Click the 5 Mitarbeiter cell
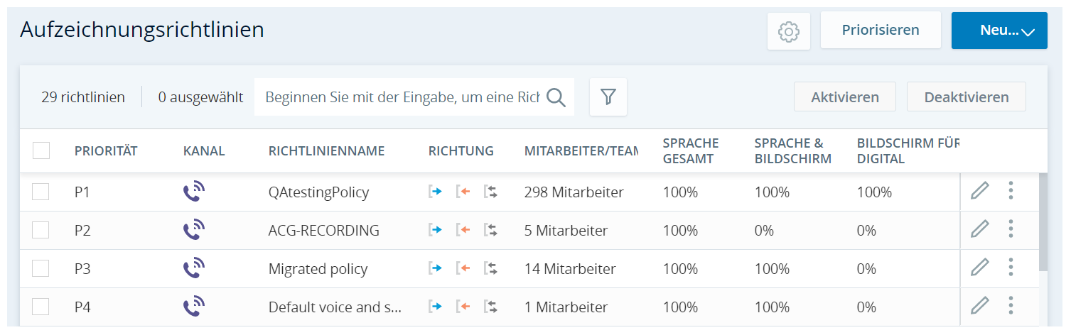The width and height of the screenshot is (1071, 335). click(566, 230)
